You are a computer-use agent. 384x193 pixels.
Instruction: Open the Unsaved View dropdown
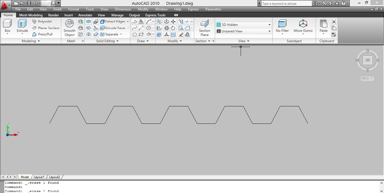click(243, 31)
